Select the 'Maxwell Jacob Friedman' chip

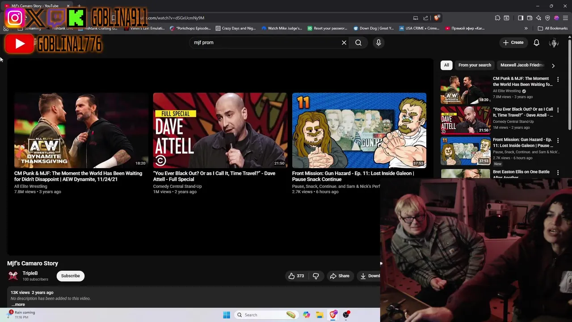point(522,65)
